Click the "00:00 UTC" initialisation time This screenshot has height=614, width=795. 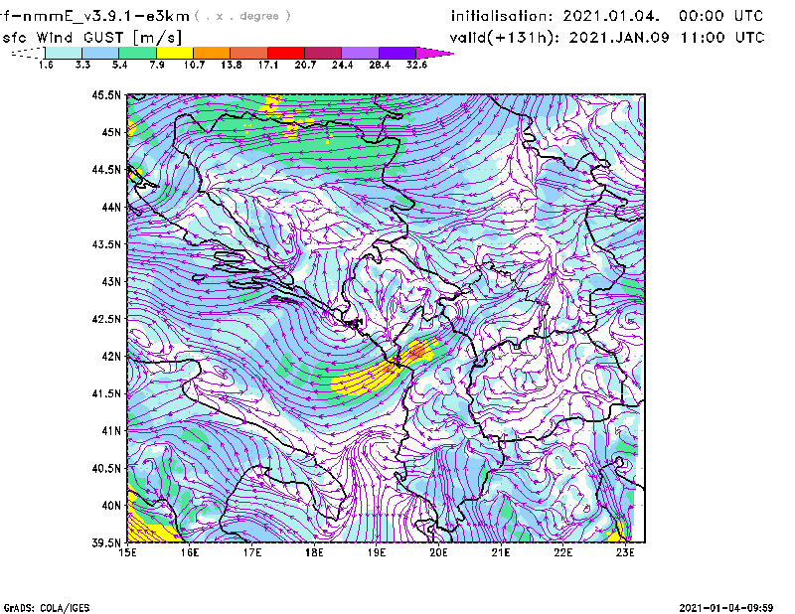721,16
